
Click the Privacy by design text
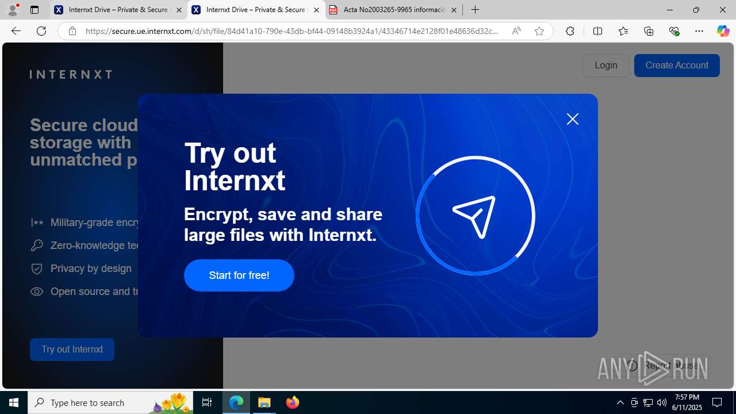91,269
